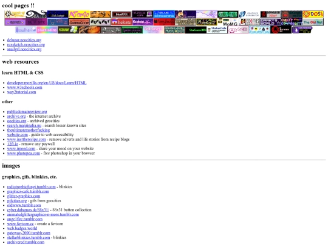Viewport: 328px width, 246px height.
Task: Open graphics-cafe.tumblr.com link
Action: (x=28, y=191)
